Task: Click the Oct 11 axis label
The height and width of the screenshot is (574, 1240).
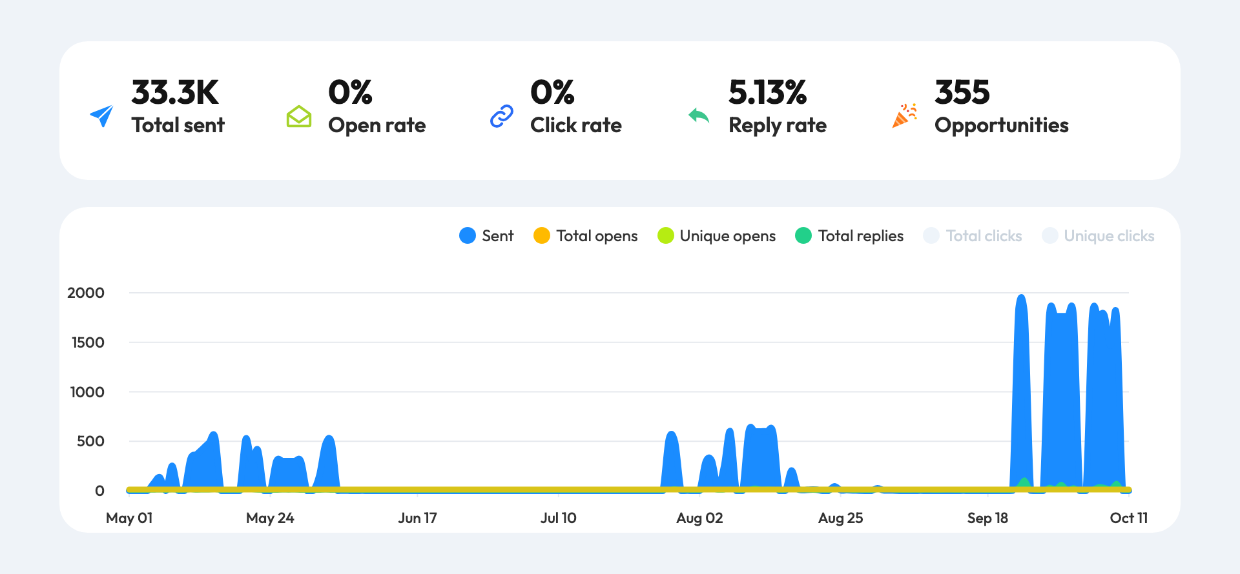Action: [x=1129, y=518]
